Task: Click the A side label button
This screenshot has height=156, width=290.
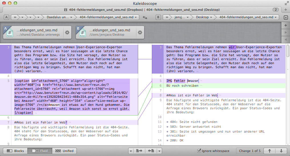Action: [7, 17]
